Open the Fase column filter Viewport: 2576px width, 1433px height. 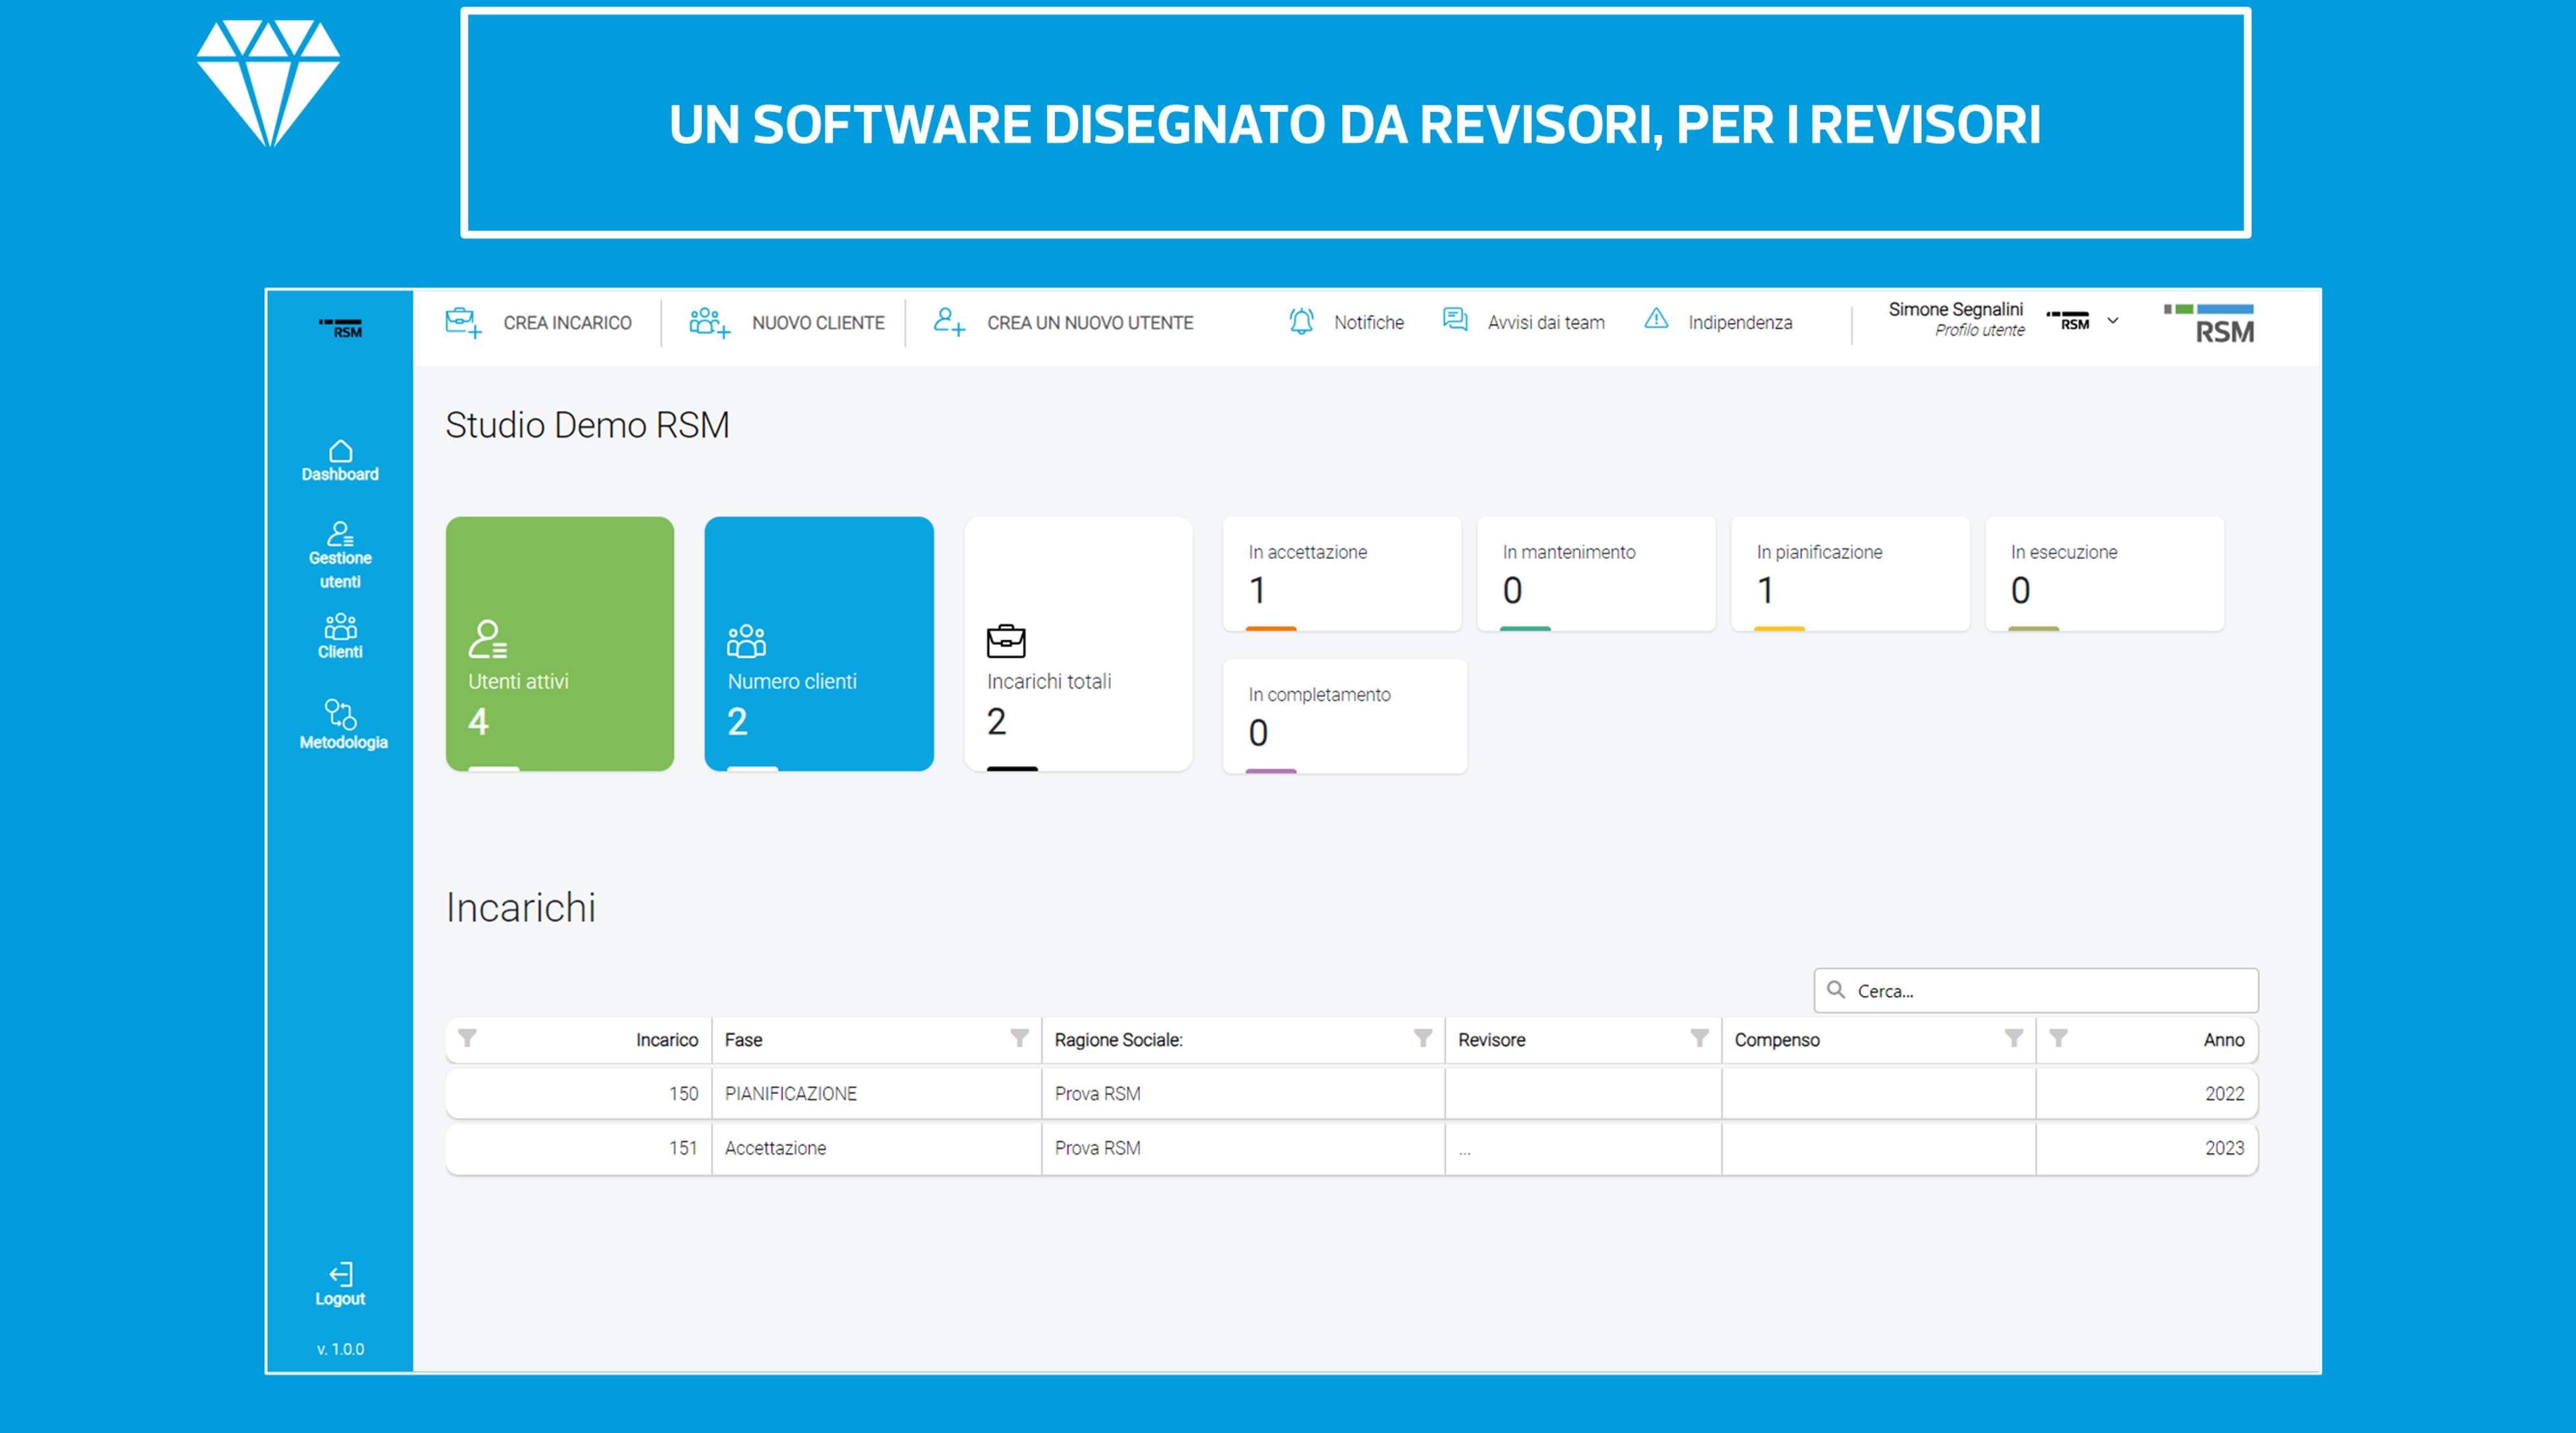(x=1019, y=1039)
